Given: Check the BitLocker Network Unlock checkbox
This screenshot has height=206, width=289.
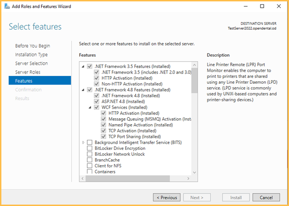Looking at the screenshot, I should (90, 154).
